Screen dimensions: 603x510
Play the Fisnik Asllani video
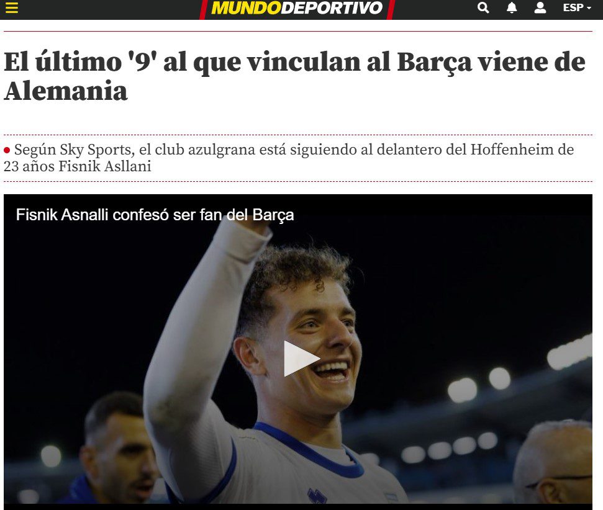pyautogui.click(x=301, y=358)
